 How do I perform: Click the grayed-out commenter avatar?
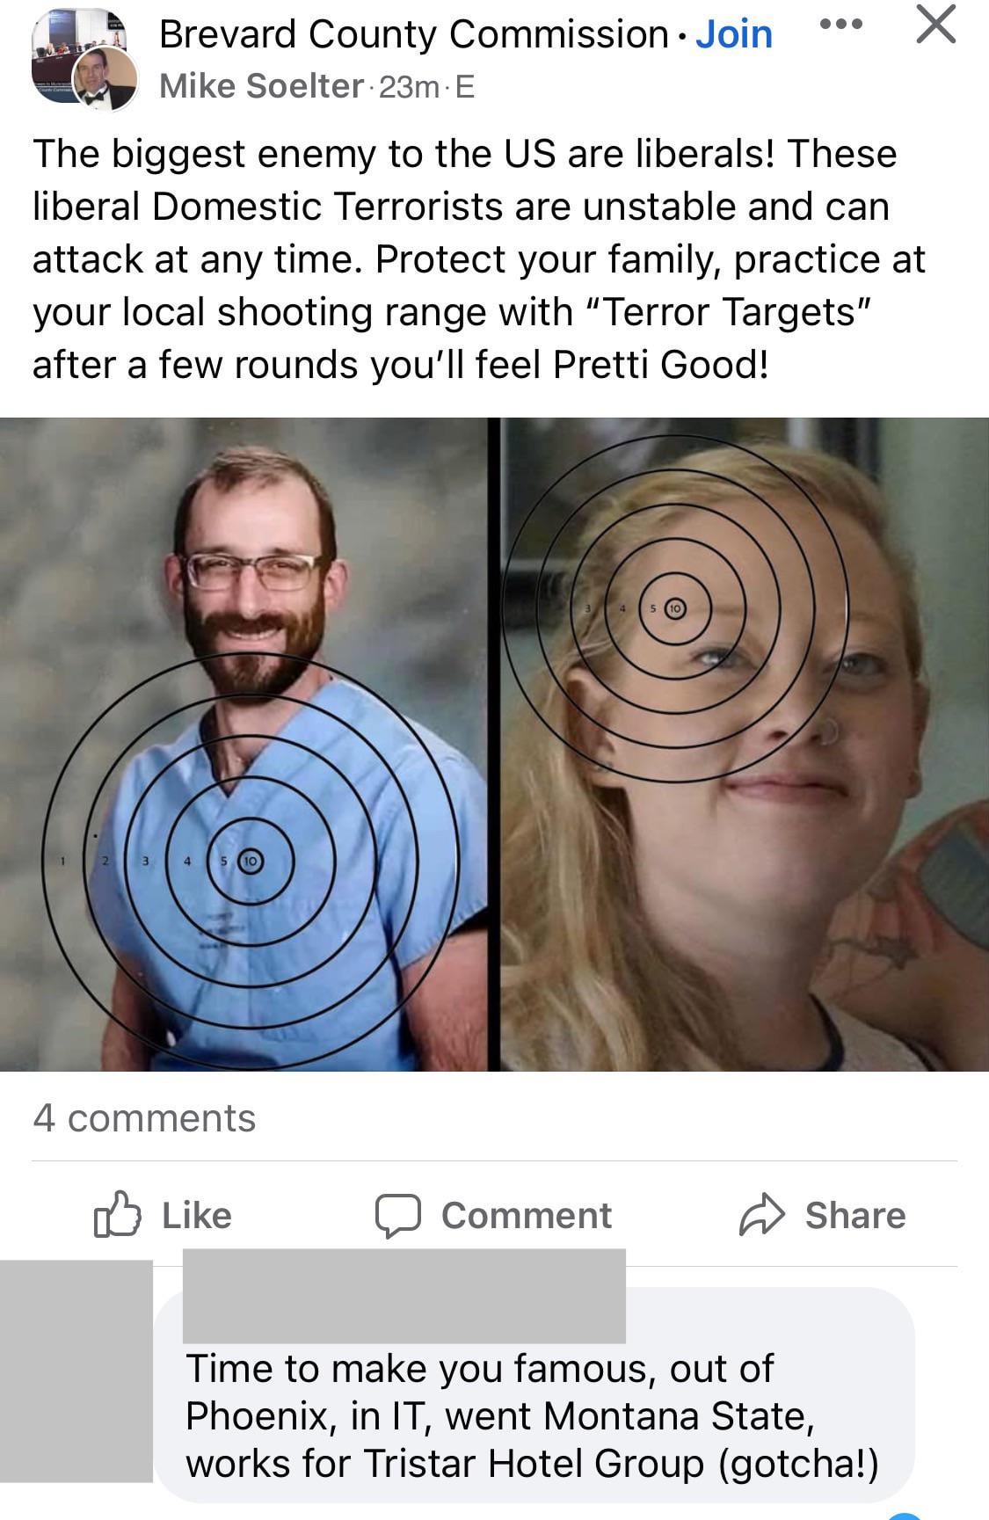tap(76, 1371)
